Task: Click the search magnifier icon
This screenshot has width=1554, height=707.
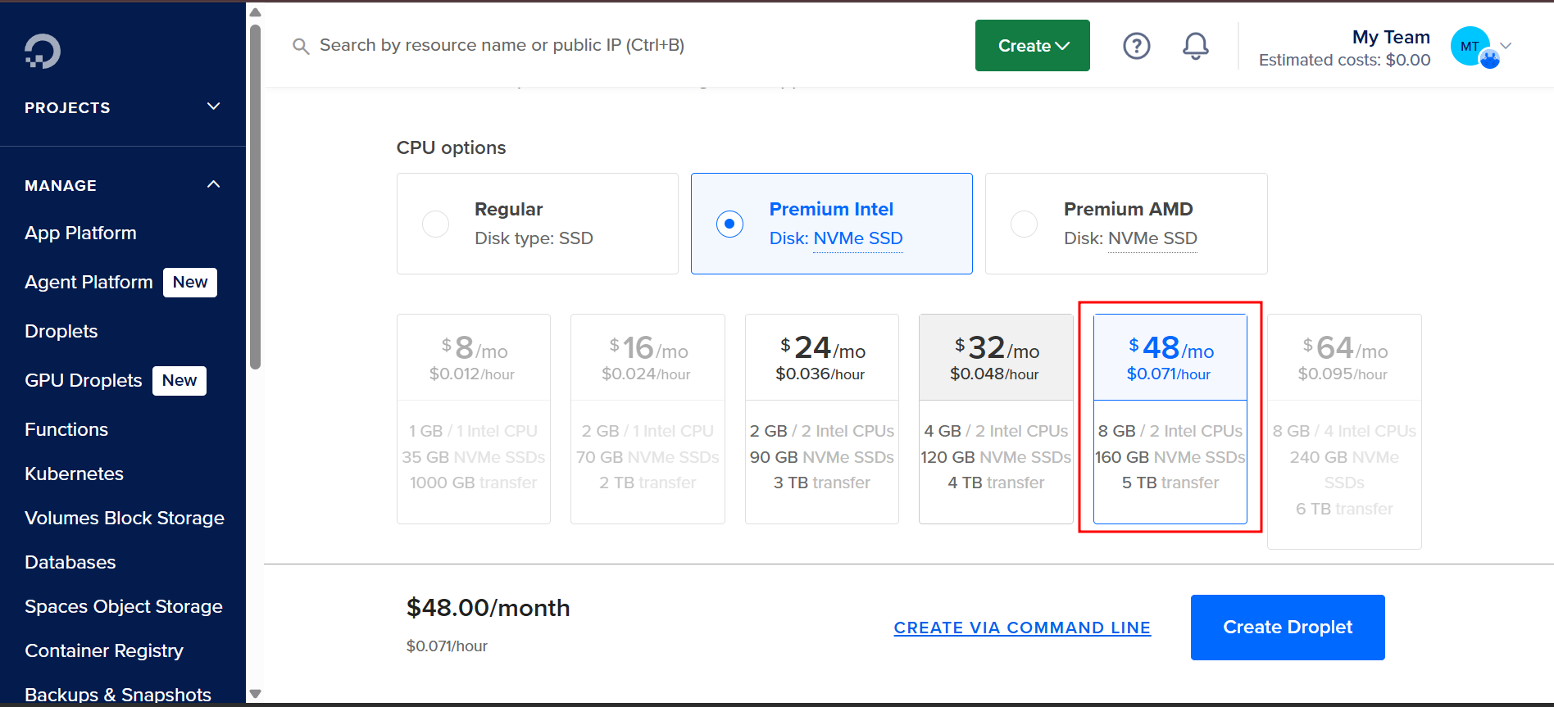Action: 301,47
